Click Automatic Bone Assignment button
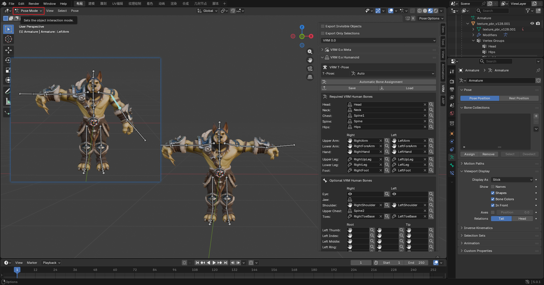Image resolution: width=544 pixels, height=285 pixels. click(x=379, y=82)
